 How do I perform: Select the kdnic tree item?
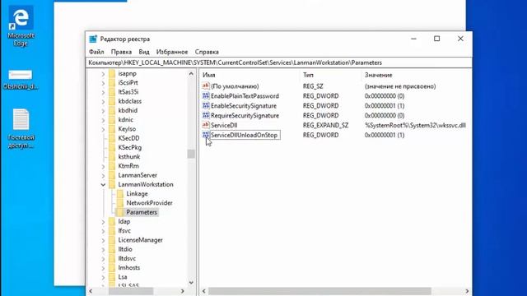pyautogui.click(x=126, y=119)
